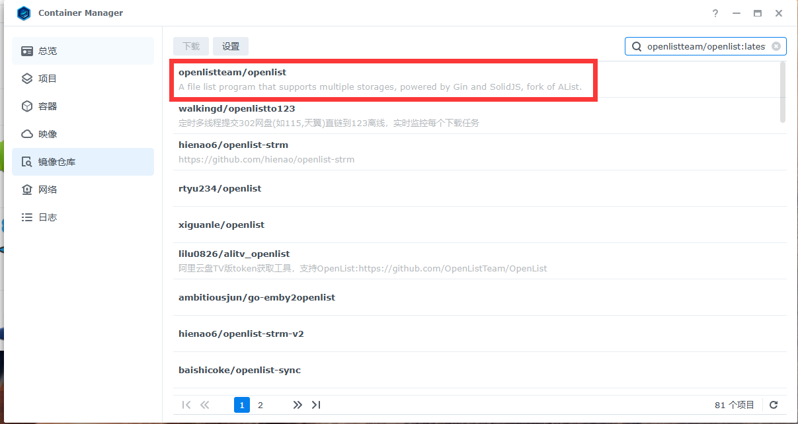The image size is (798, 424).
Task: Clear the search field with X icon
Action: (x=776, y=46)
